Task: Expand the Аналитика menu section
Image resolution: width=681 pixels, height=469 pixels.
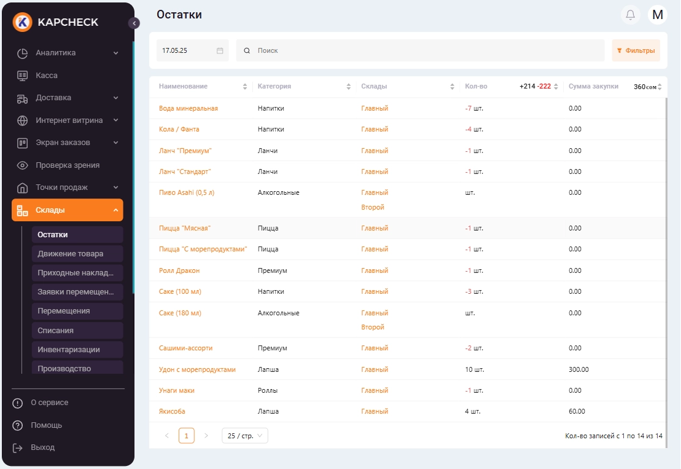Action: [115, 53]
